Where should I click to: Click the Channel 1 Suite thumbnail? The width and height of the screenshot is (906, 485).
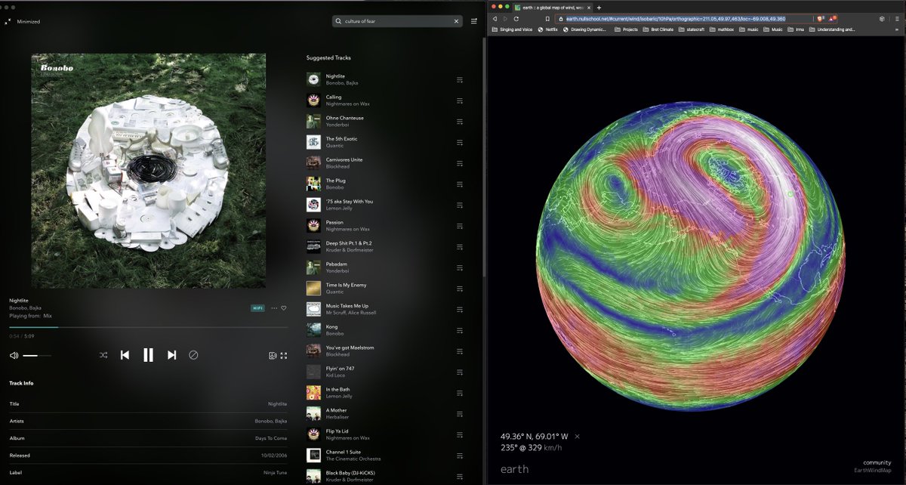click(x=313, y=455)
